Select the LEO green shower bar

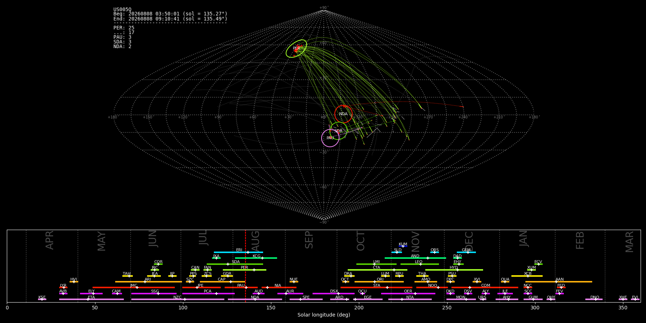420,264
